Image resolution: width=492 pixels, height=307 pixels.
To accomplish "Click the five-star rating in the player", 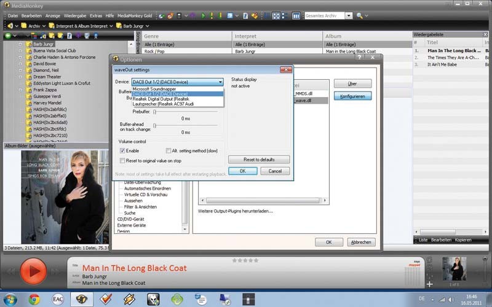I will (245, 260).
